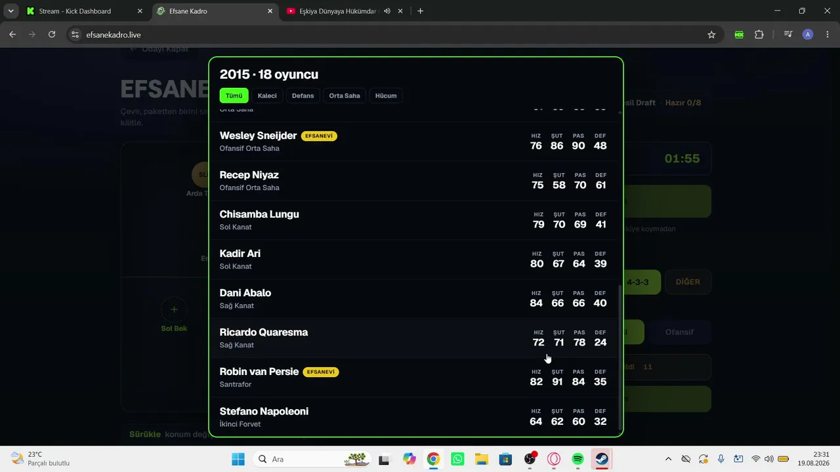Select Stefano Napoleoni from the list
840x472 pixels.
pos(413,417)
